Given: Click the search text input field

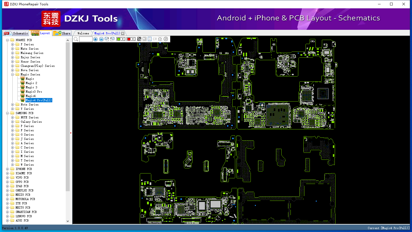Looking at the screenshot, I should [86, 39].
